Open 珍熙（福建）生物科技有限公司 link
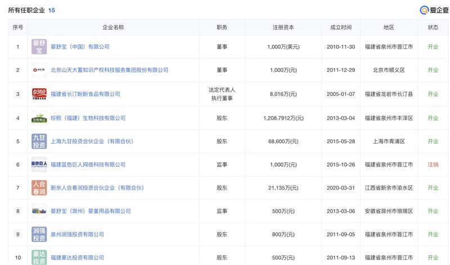This screenshot has width=450, height=265. click(x=88, y=118)
